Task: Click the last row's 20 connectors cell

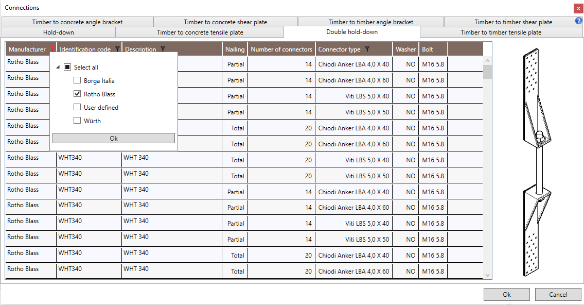Action: (x=281, y=272)
